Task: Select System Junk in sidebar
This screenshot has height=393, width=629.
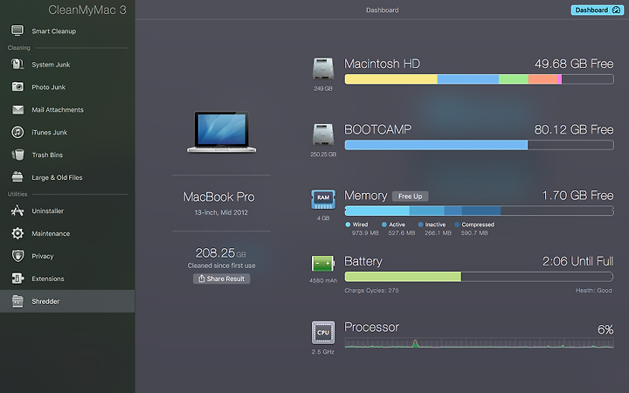Action: (x=67, y=64)
